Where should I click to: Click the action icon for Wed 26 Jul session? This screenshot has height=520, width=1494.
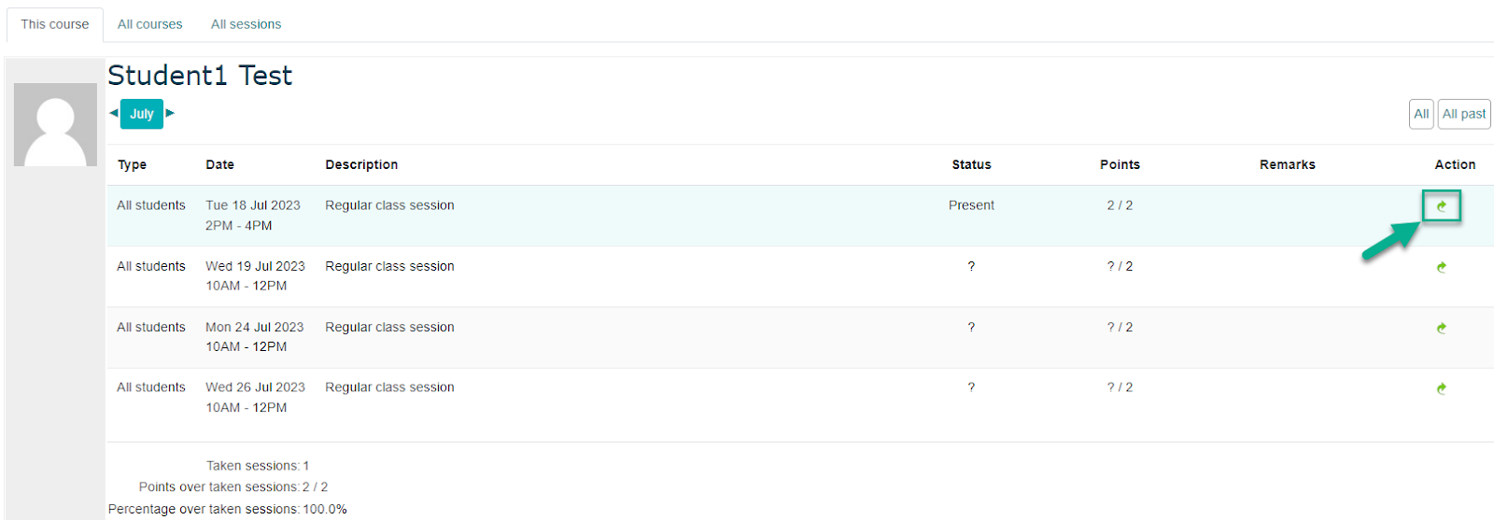point(1442,388)
